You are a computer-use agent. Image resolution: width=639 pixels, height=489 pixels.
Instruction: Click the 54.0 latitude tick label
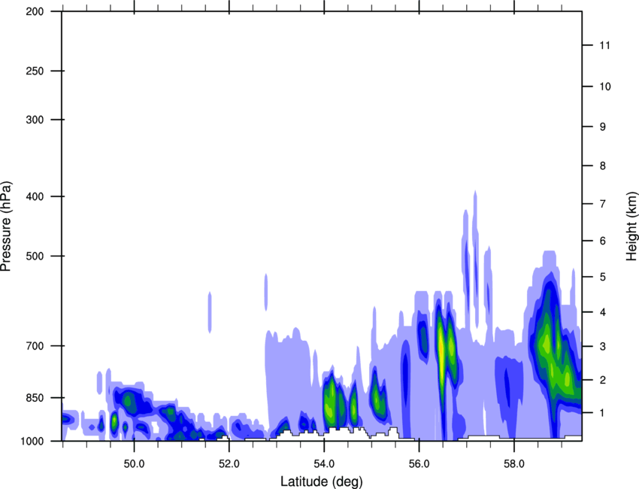(324, 464)
